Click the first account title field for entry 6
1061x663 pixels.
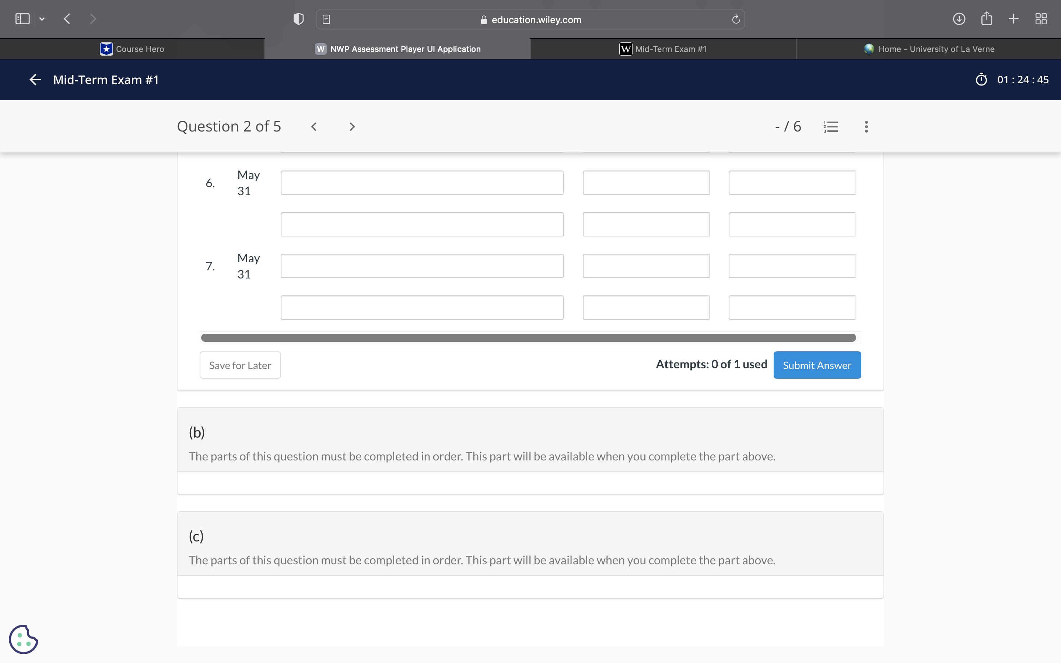422,182
